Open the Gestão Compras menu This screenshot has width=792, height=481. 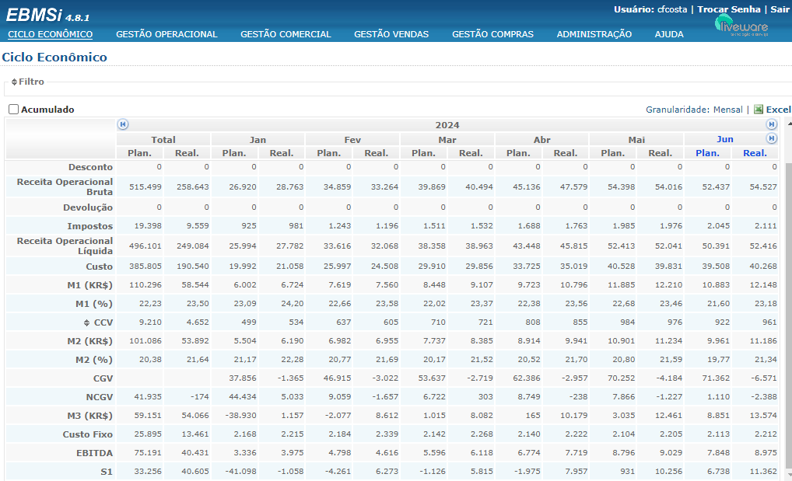[492, 34]
